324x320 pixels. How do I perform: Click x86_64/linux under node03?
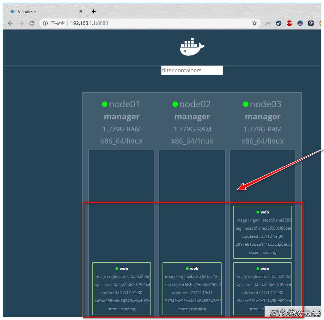[x=263, y=141]
